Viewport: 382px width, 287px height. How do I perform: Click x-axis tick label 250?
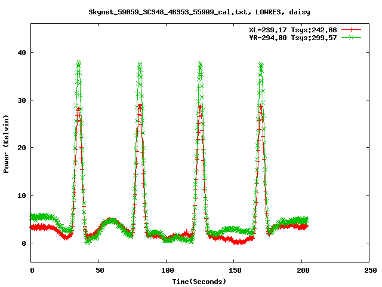coord(370,270)
